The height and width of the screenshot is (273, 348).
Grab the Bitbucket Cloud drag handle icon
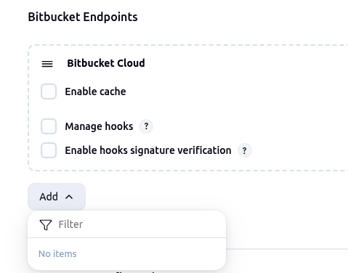pos(47,64)
